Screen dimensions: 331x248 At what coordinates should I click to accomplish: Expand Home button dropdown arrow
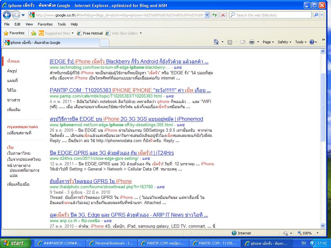click(222, 42)
